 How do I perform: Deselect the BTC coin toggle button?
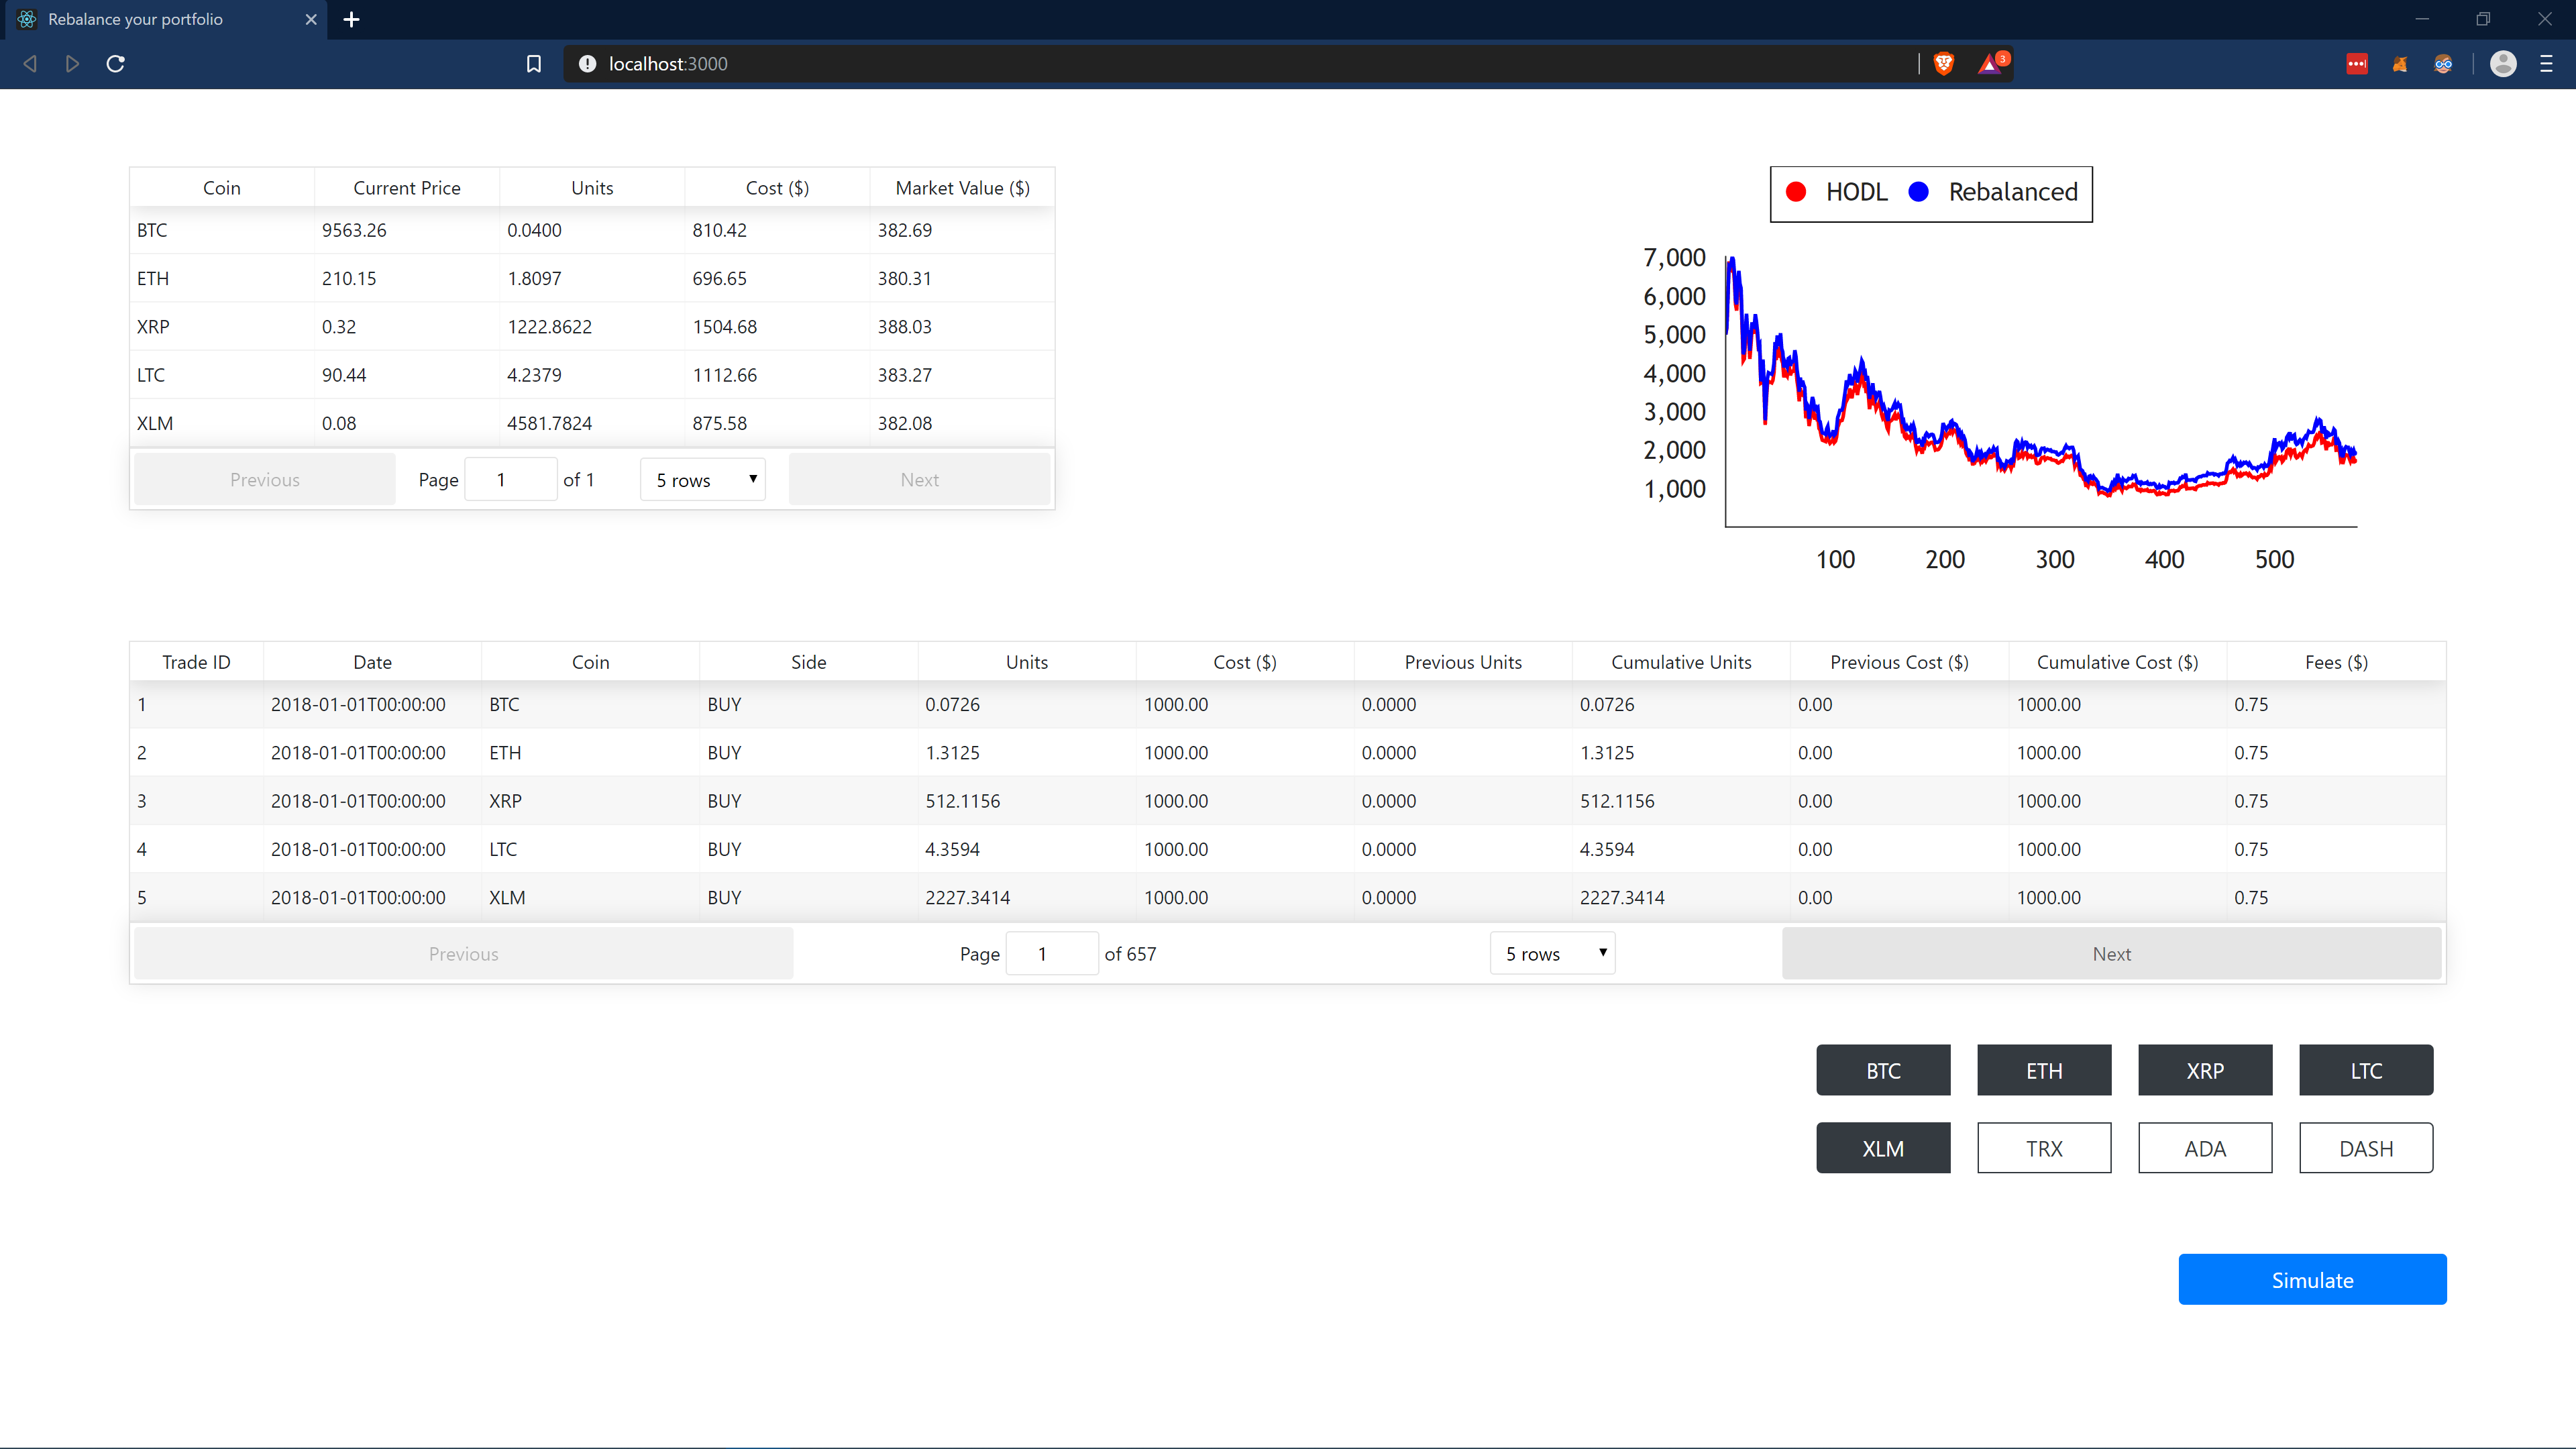1883,1070
